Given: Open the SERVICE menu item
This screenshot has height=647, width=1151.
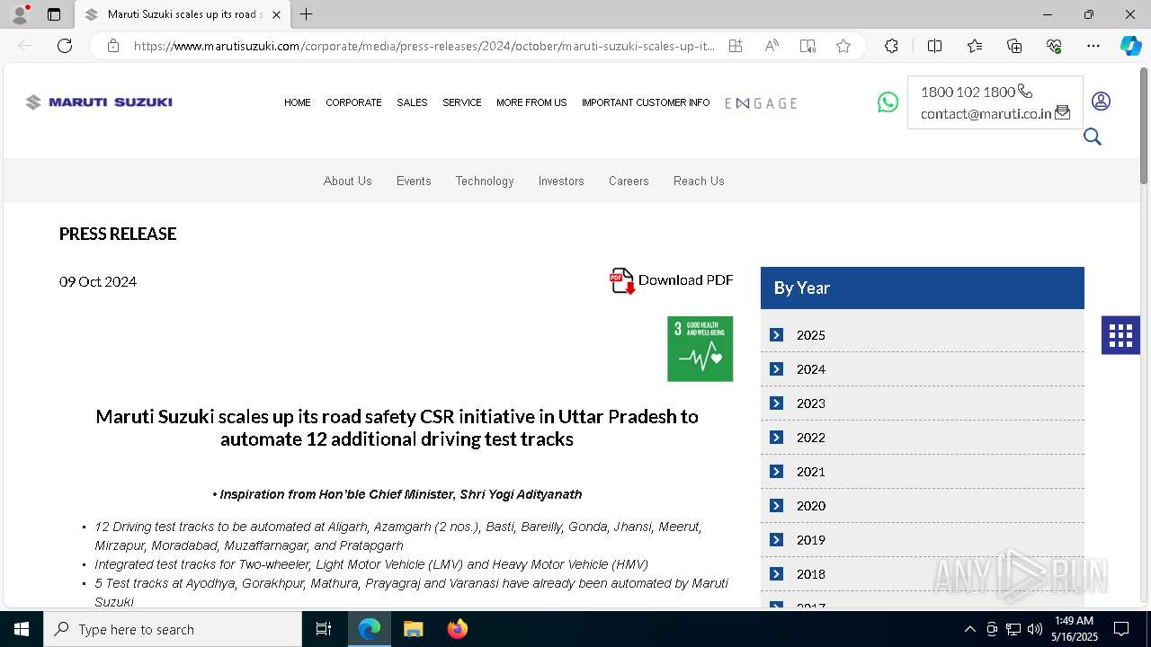Looking at the screenshot, I should 462,102.
